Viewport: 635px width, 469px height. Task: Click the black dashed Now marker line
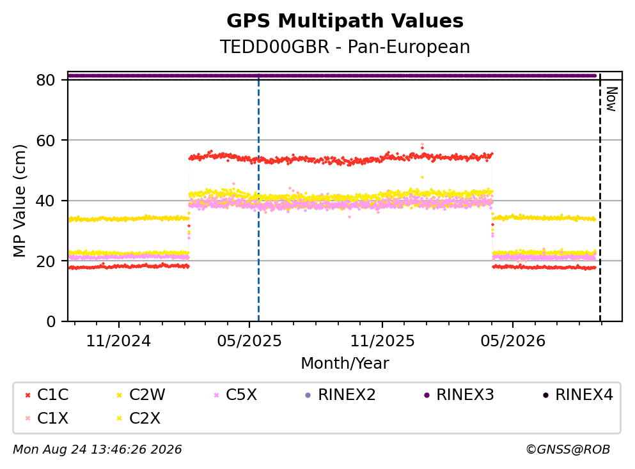(x=600, y=198)
